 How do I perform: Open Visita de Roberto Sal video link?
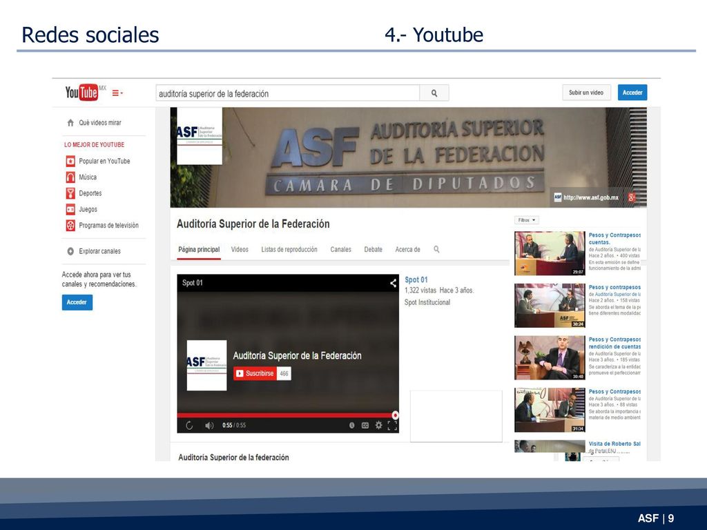click(x=614, y=444)
